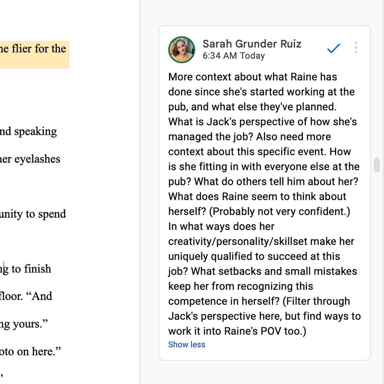Screen dimensions: 384x384
Task: Click the comment's last line 'work it into Raine's POV too.)'
Action: coord(237,331)
